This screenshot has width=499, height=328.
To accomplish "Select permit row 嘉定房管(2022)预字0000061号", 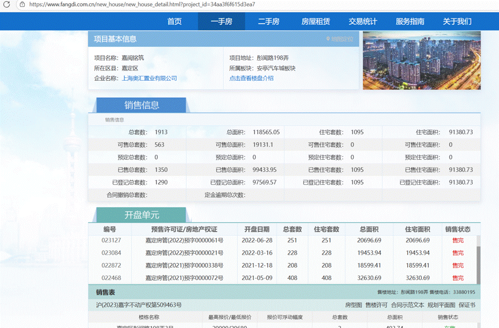I will pos(184,240).
